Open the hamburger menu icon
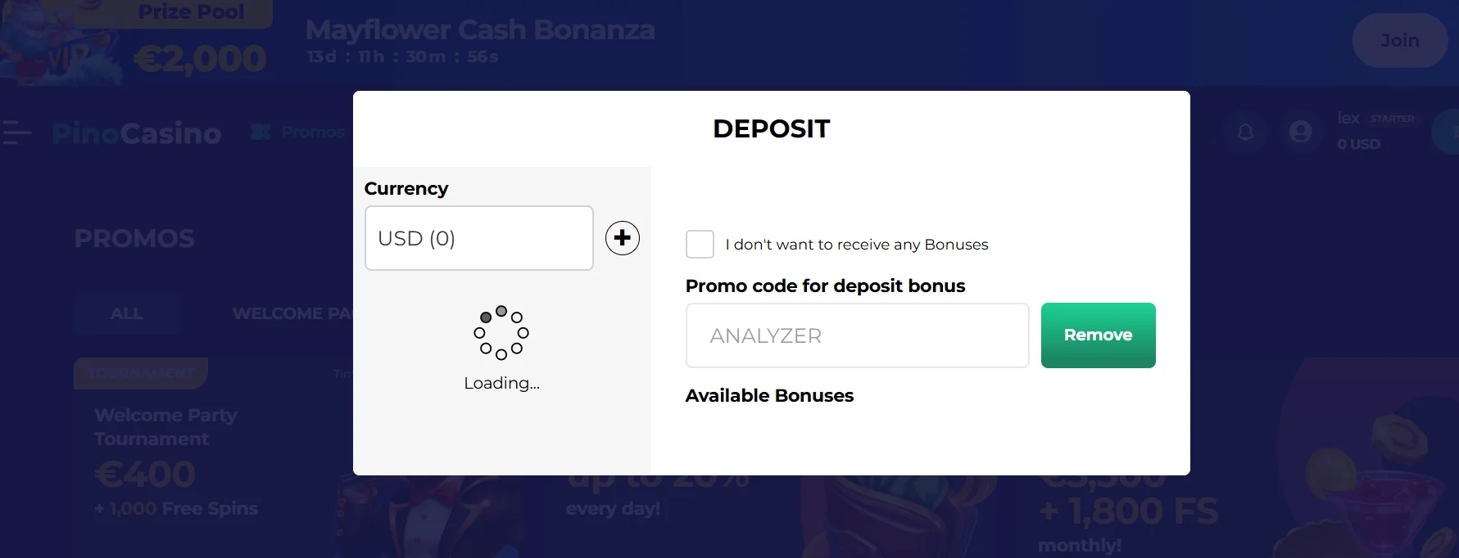The width and height of the screenshot is (1459, 558). coord(16,132)
